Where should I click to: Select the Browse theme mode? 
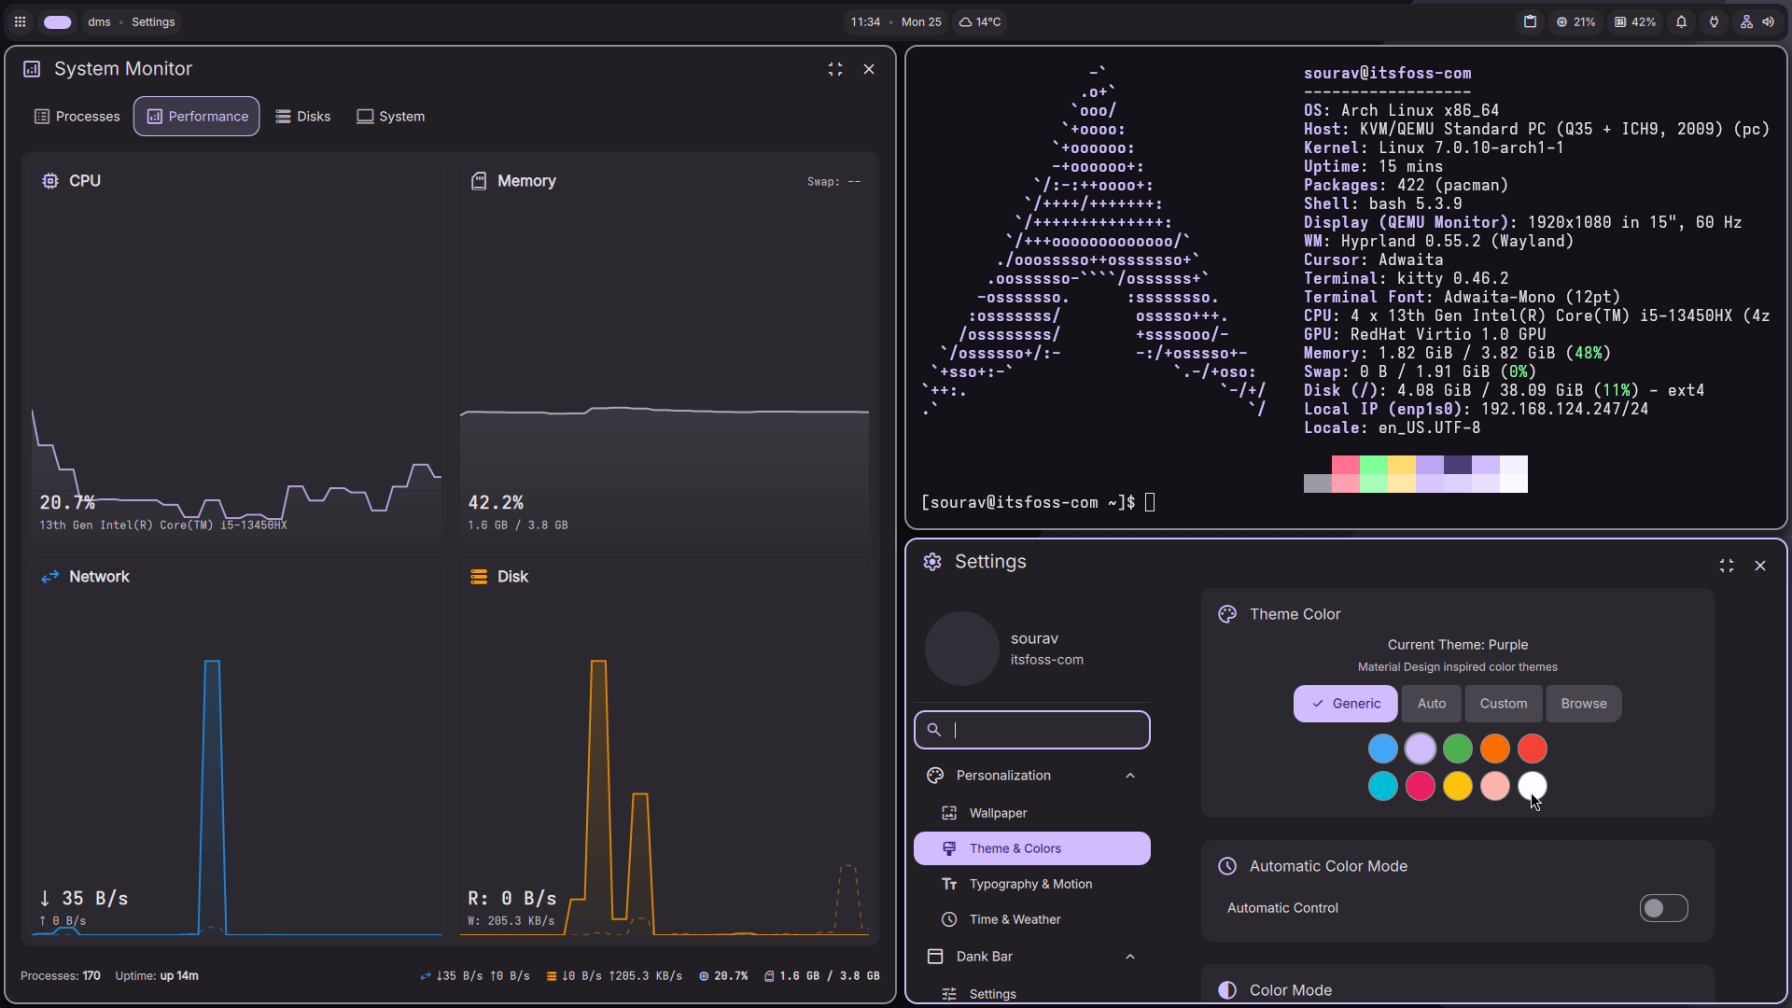[1584, 704]
